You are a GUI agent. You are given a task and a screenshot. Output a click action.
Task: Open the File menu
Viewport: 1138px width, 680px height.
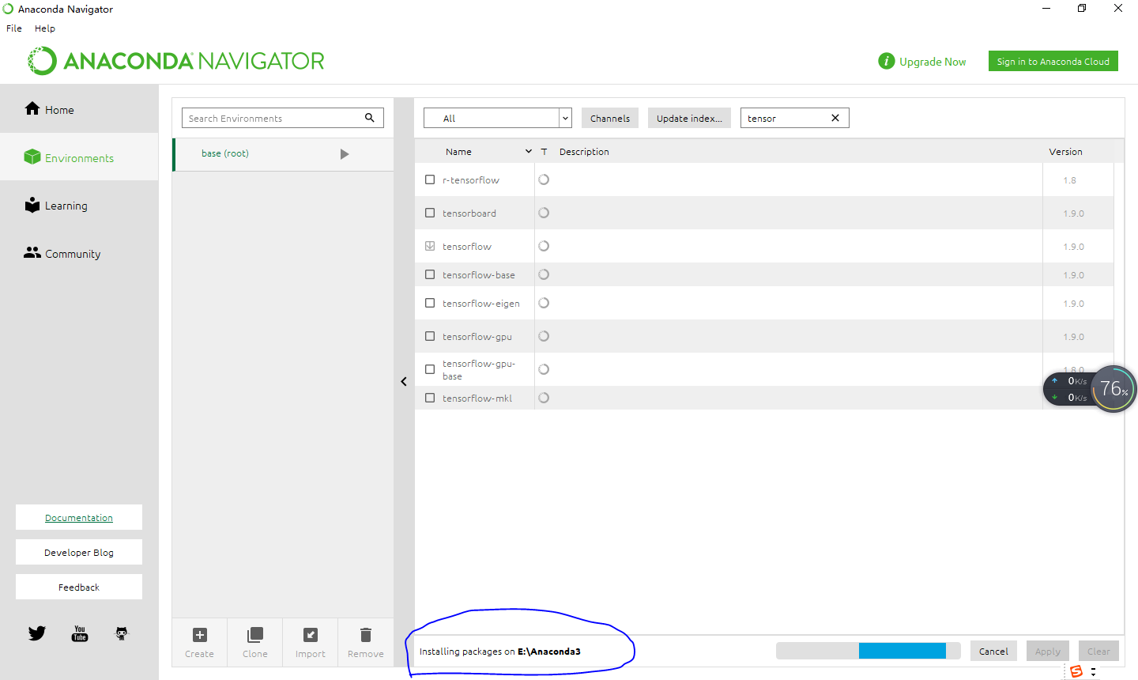click(x=14, y=28)
